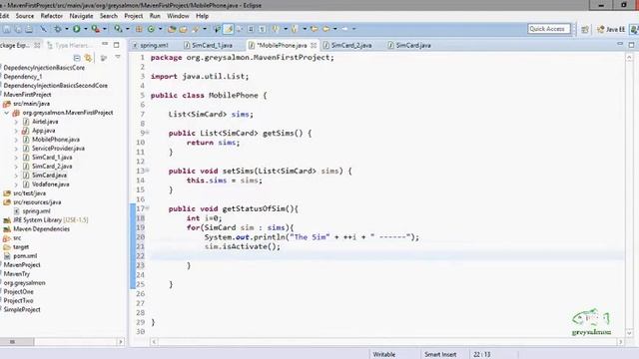Switch to the SimCard_2.java tab
The width and height of the screenshot is (639, 359).
(347, 45)
